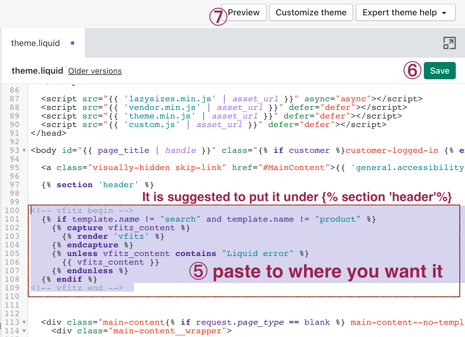Click the unsaved-changes dot on the theme.liquid tab
465x337 pixels.
point(72,43)
